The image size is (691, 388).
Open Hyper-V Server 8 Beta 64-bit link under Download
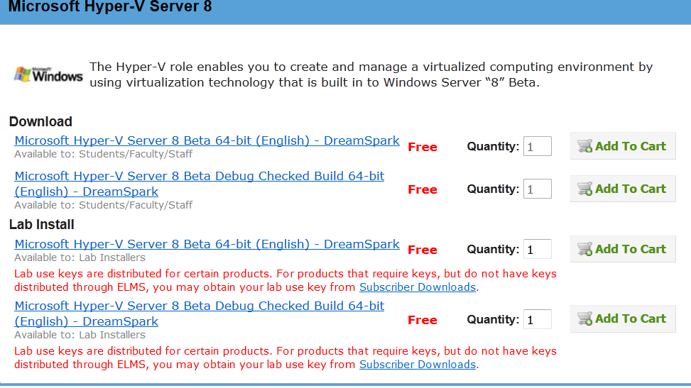[x=207, y=140]
